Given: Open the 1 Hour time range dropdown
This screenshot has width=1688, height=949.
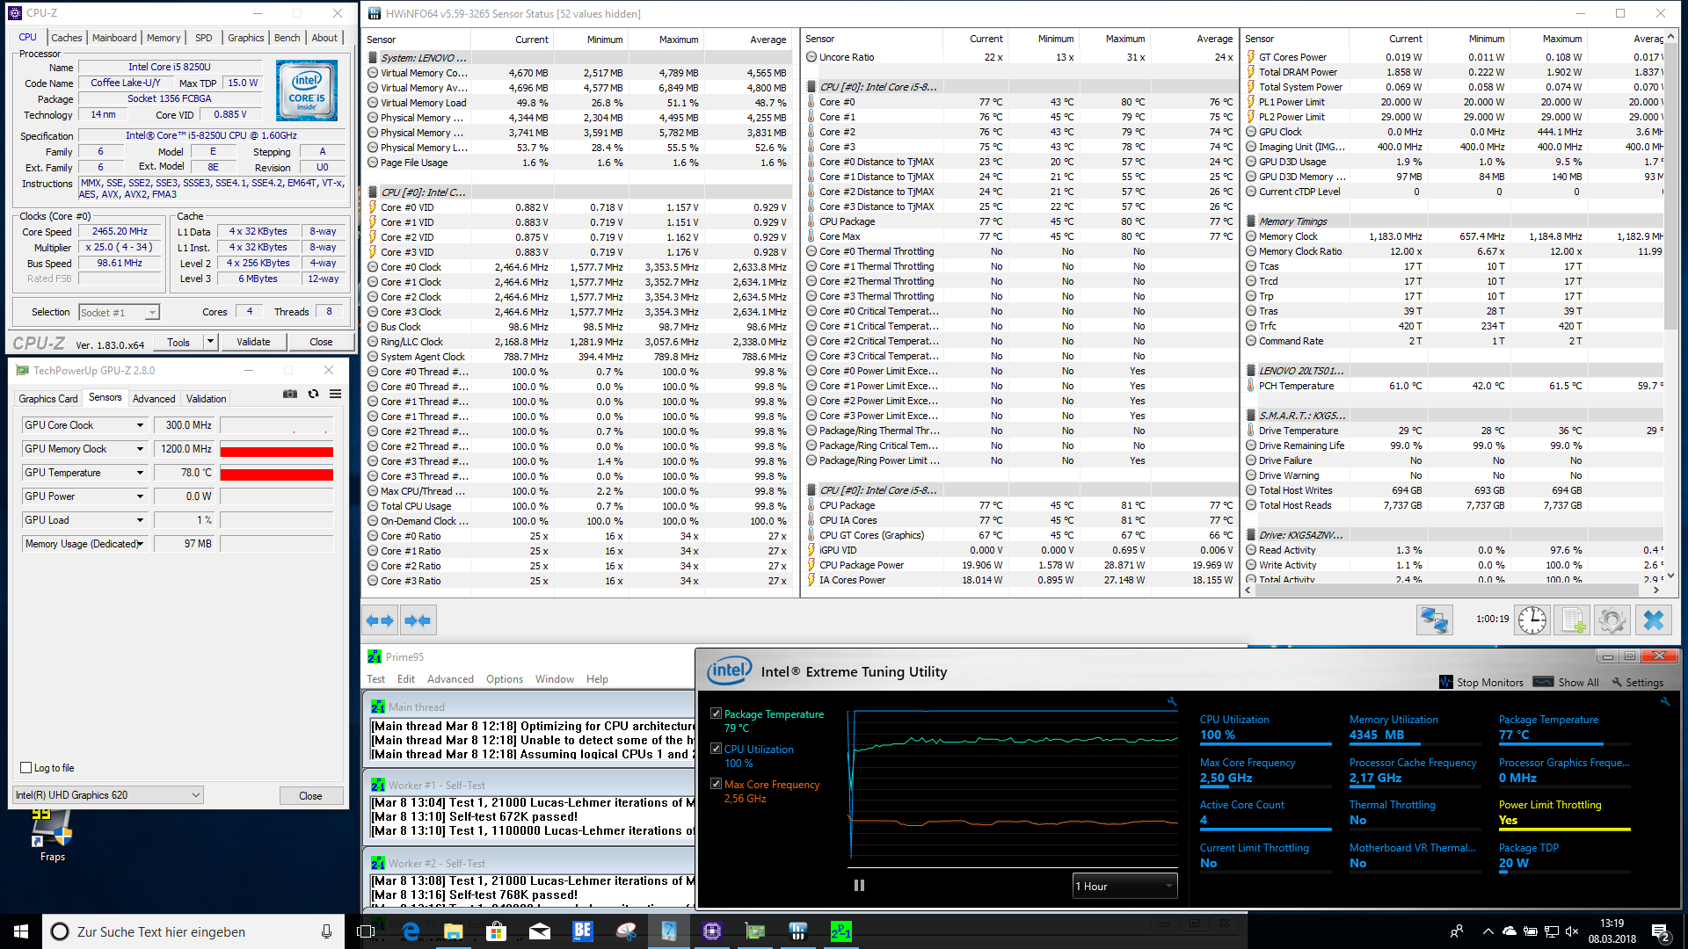Looking at the screenshot, I should coord(1124,886).
